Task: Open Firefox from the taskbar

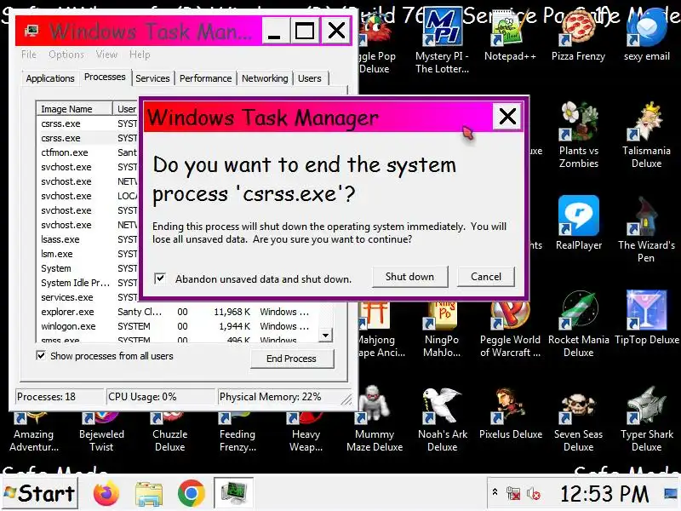Action: point(106,494)
